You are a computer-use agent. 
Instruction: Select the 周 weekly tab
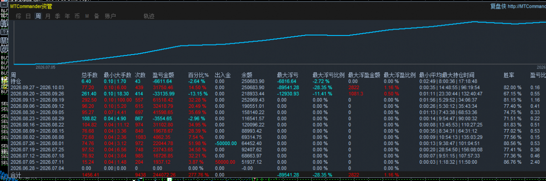[x=38, y=16]
